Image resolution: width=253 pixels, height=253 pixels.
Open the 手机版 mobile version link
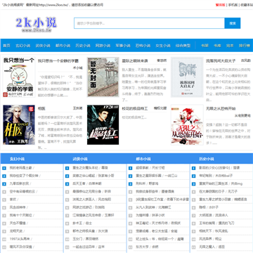tap(233, 5)
